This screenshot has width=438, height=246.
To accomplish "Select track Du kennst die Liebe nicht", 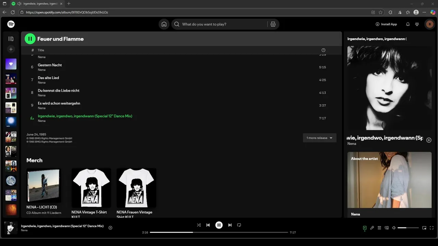I will (182, 93).
